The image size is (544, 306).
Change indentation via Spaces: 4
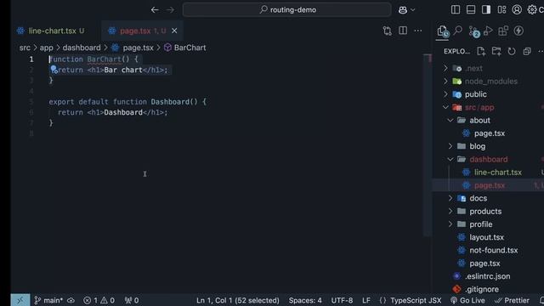[x=305, y=300]
